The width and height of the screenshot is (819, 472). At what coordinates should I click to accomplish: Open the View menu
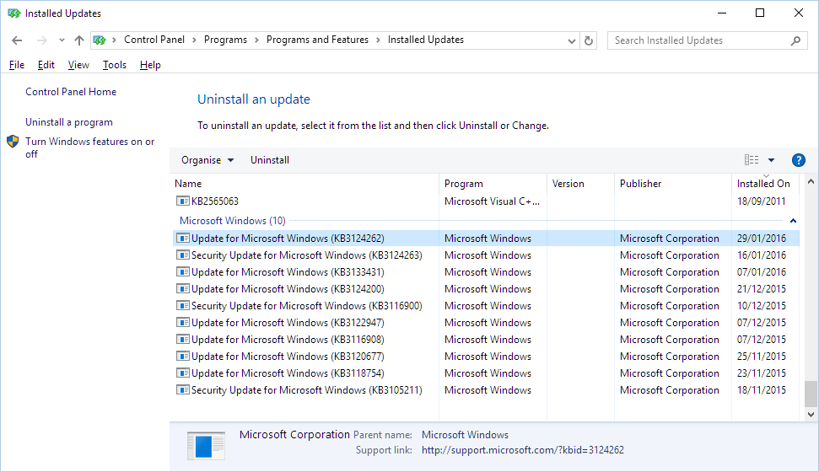pyautogui.click(x=78, y=65)
